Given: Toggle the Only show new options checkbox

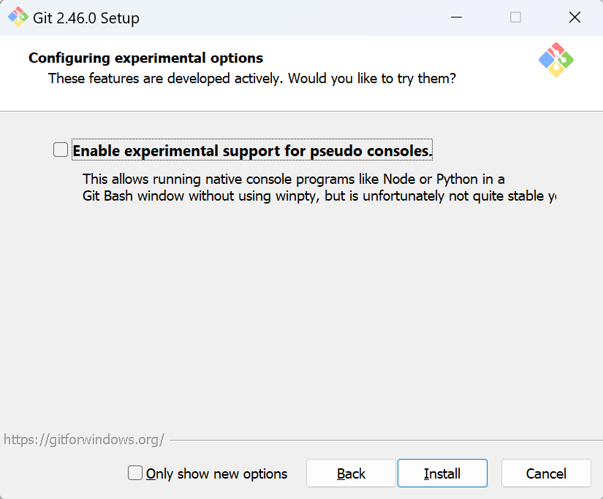Looking at the screenshot, I should (135, 473).
